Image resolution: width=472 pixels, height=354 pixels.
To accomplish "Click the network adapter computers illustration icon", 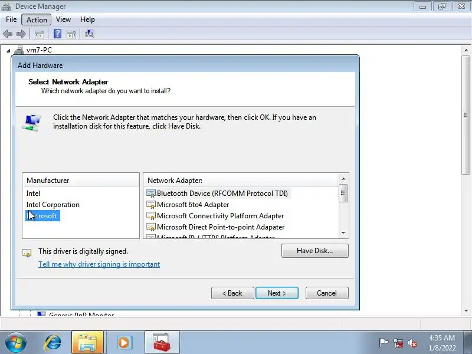I will click(x=31, y=123).
